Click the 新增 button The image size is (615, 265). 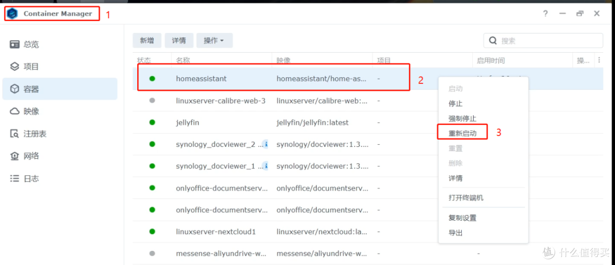click(x=147, y=40)
